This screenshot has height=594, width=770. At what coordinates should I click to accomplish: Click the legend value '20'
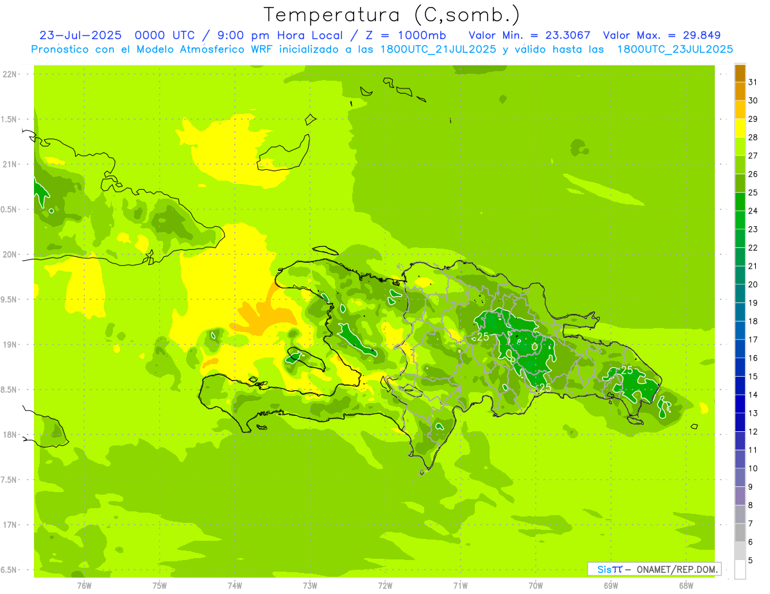pyautogui.click(x=753, y=284)
